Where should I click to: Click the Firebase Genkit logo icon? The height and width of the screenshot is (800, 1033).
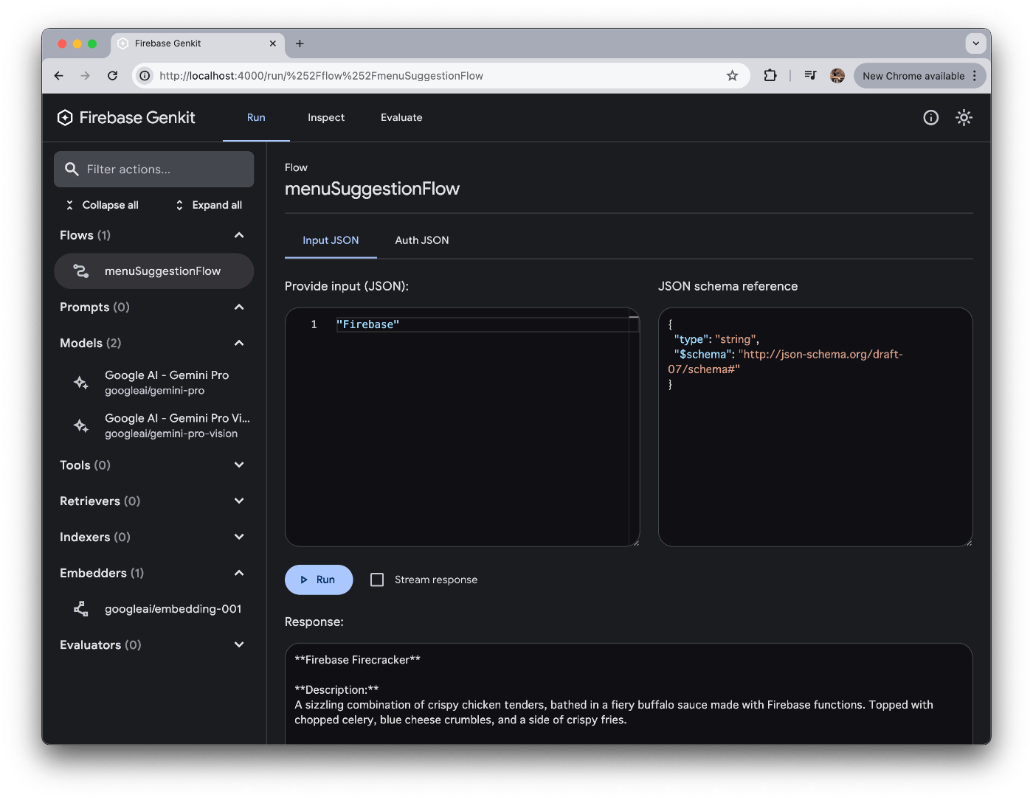(x=65, y=117)
